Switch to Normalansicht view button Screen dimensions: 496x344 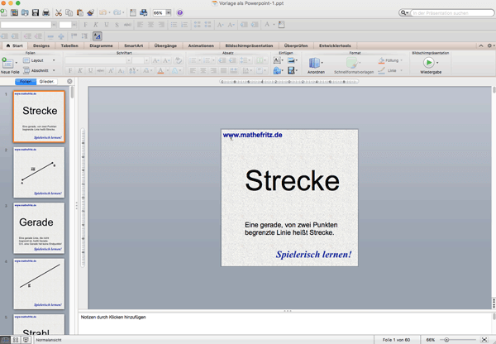5,340
